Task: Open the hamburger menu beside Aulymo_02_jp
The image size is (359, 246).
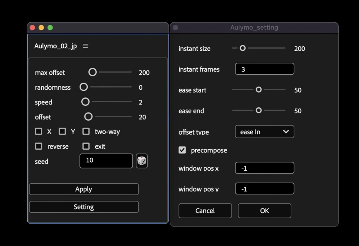Action: point(85,46)
